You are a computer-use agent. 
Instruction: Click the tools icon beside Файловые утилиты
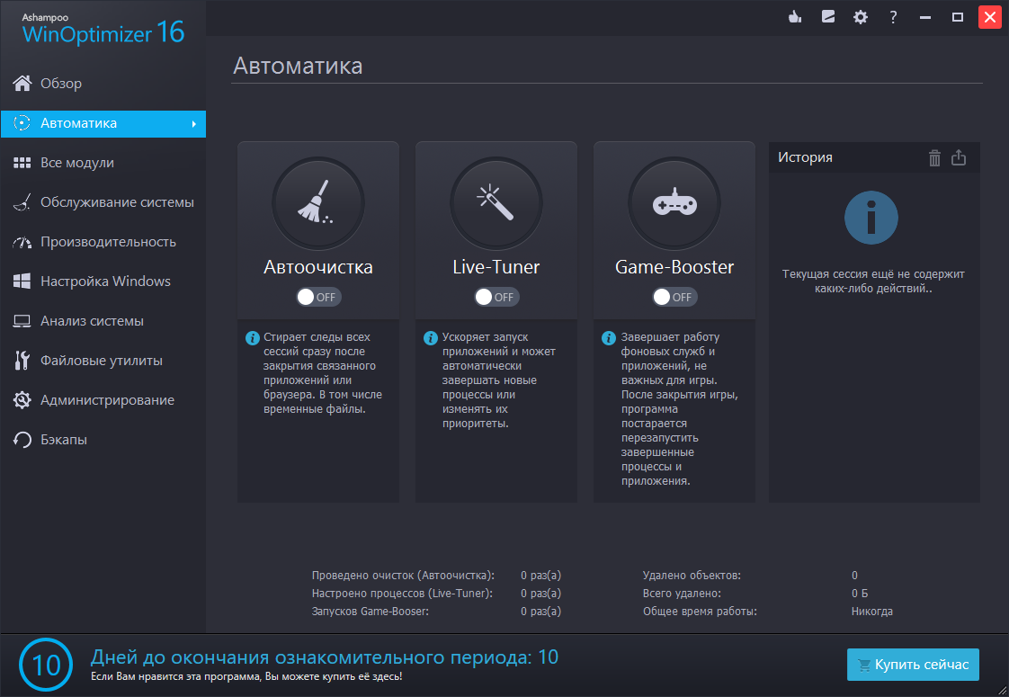click(22, 361)
